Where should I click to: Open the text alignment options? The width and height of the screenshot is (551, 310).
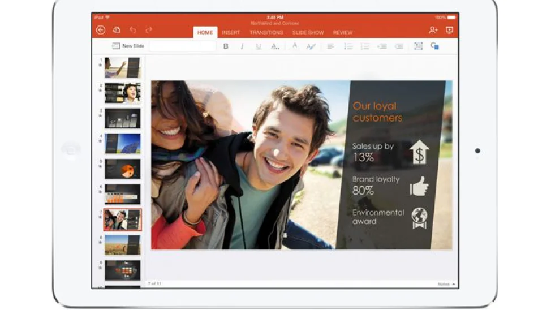click(330, 46)
